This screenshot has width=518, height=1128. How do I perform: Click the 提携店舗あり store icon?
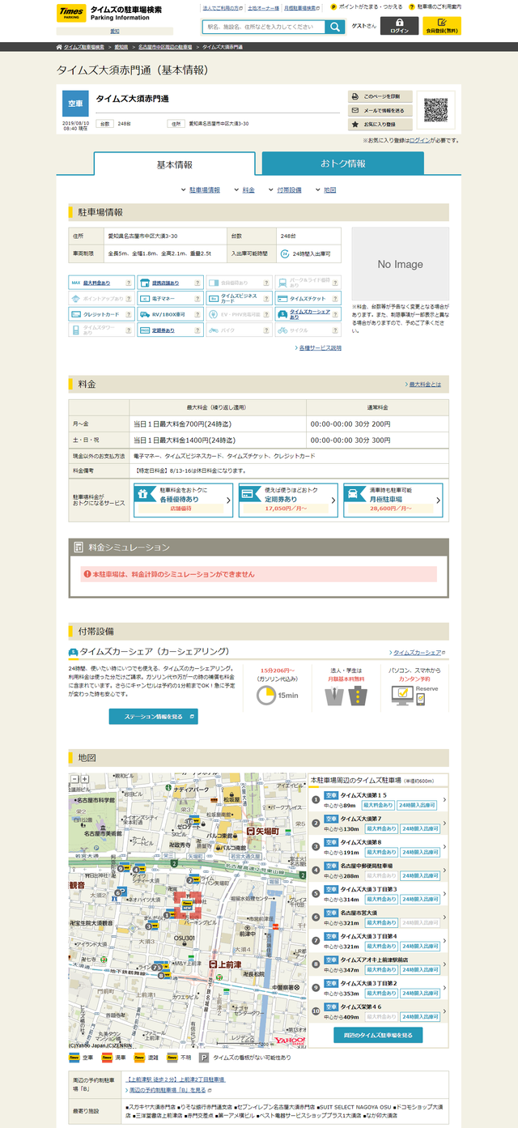(145, 283)
